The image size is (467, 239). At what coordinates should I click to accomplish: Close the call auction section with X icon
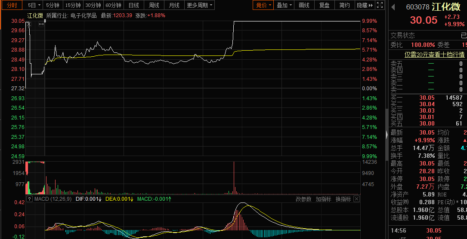[x=28, y=24]
